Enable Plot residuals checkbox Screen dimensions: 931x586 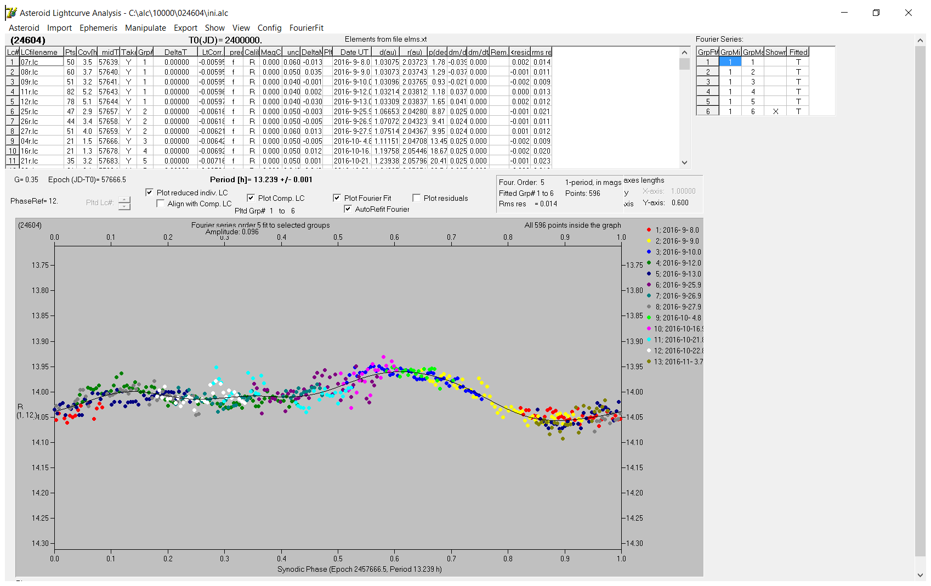[416, 198]
